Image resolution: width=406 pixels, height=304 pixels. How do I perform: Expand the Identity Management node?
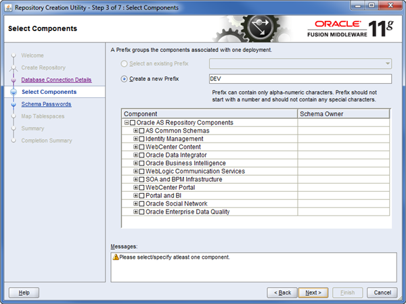pyautogui.click(x=135, y=138)
